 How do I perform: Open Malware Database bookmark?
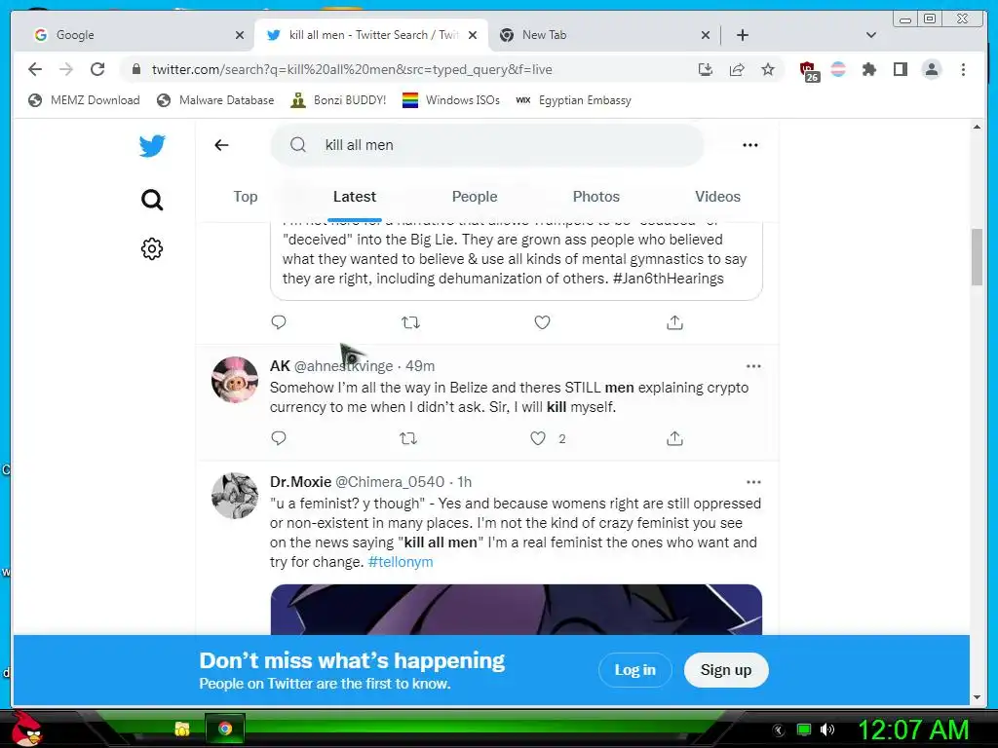(x=215, y=100)
